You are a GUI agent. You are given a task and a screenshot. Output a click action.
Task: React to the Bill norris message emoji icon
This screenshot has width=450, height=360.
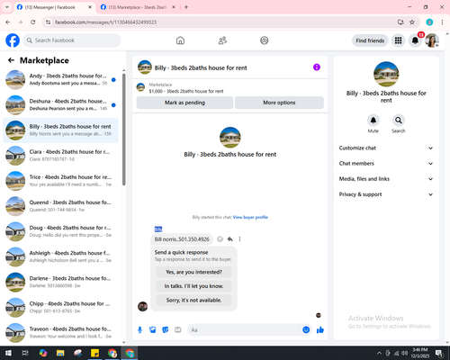pyautogui.click(x=220, y=239)
